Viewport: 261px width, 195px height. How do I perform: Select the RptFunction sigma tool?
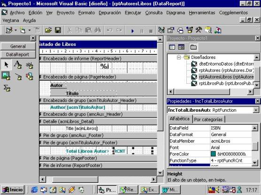[7, 88]
